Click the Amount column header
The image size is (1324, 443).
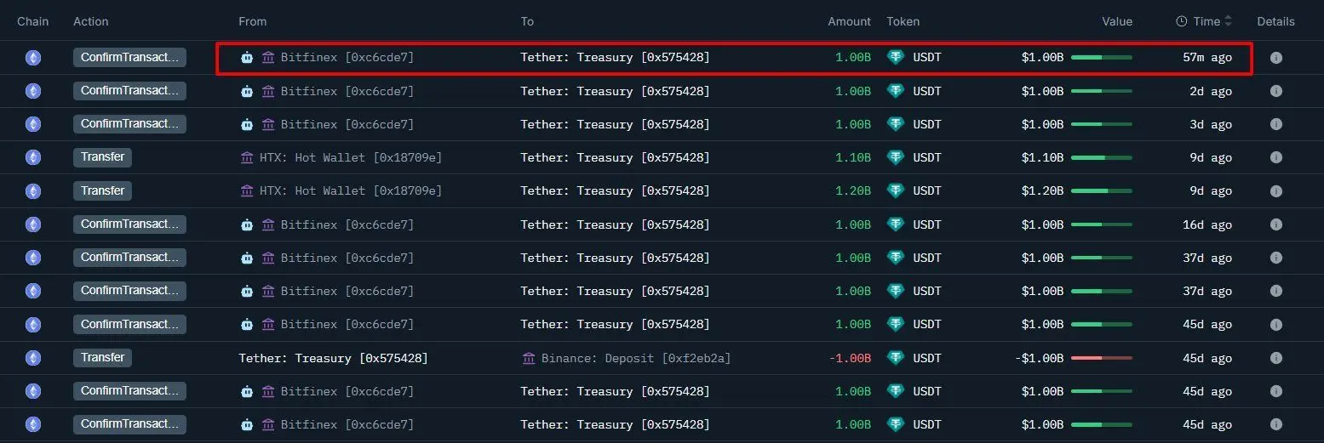tap(849, 21)
